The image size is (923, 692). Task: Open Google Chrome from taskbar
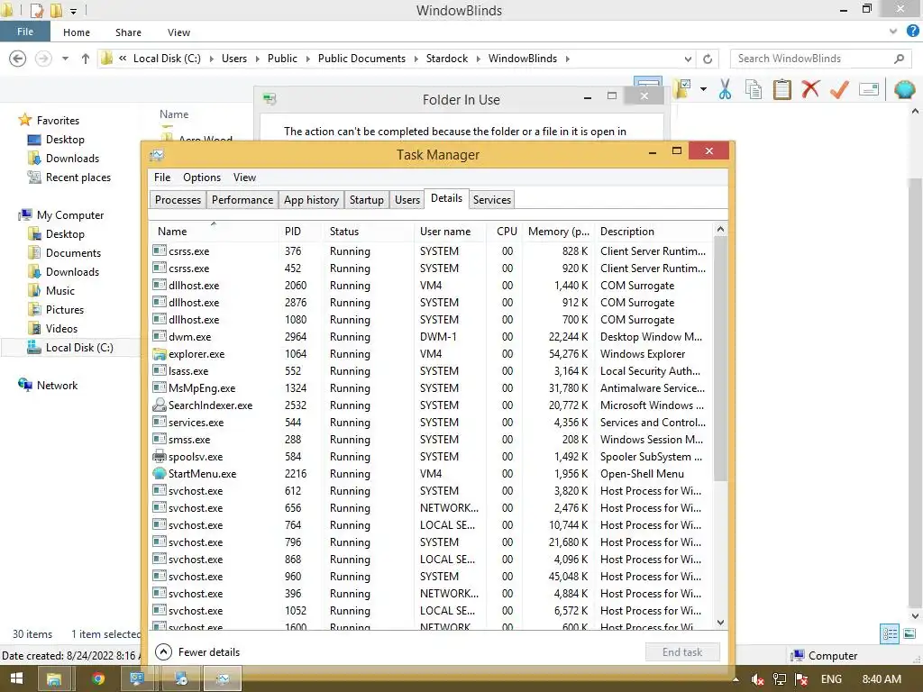[97, 678]
